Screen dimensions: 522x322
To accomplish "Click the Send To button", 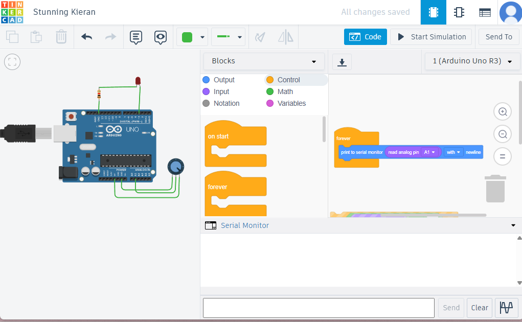I will click(498, 37).
